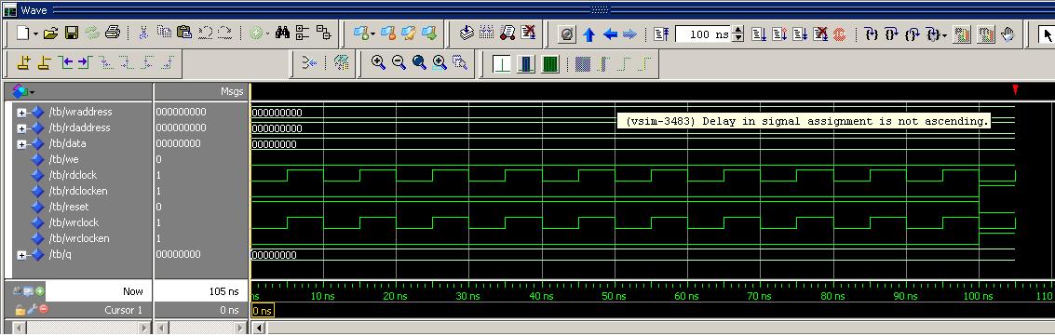This screenshot has height=336, width=1055.
Task: Click the New file icon
Action: (x=23, y=33)
